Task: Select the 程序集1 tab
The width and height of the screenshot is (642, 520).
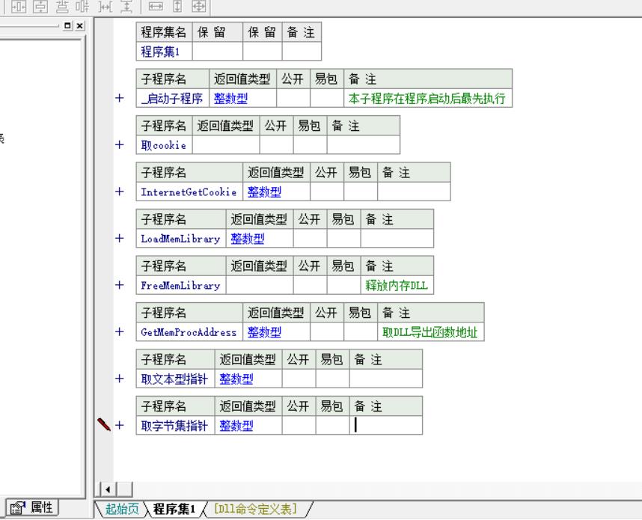Action: pos(174,509)
